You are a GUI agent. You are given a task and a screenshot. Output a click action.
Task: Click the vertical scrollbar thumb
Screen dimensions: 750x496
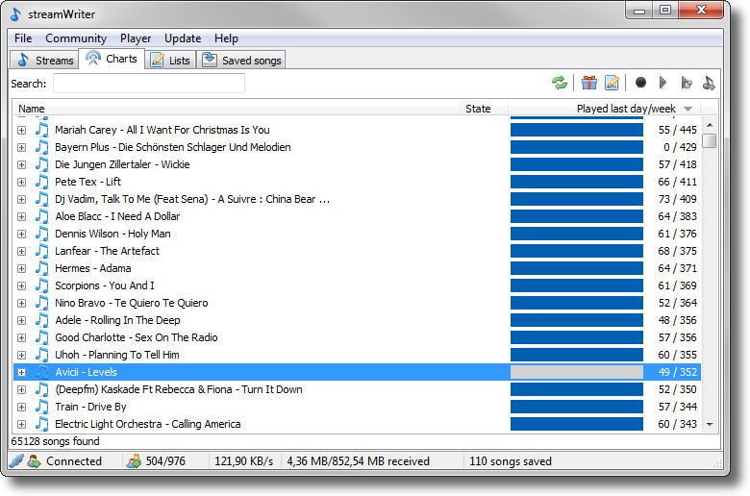pos(710,140)
